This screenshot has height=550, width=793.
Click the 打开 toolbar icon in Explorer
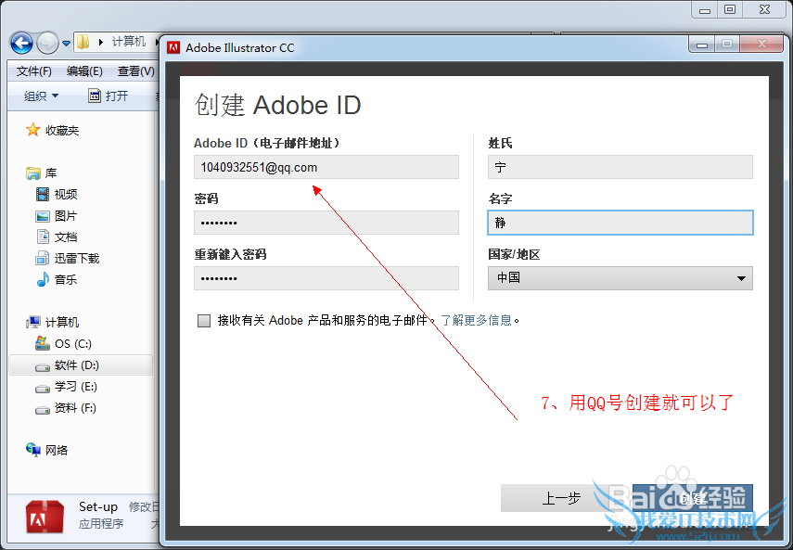[94, 95]
